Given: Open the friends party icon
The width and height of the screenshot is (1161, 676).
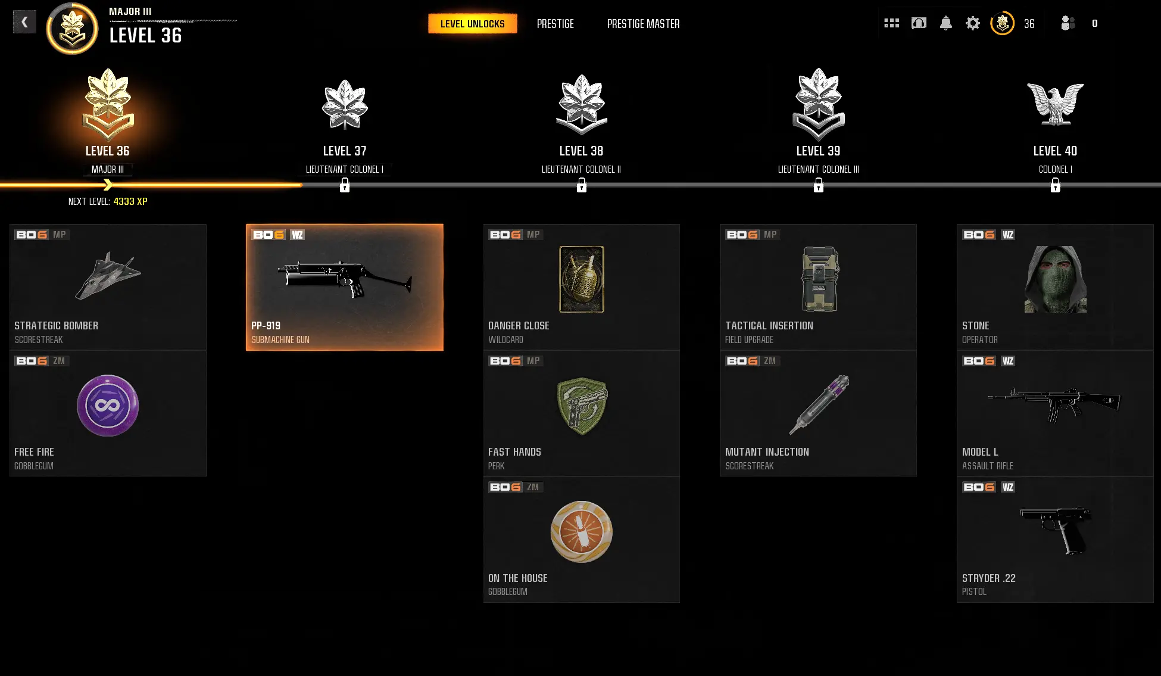Looking at the screenshot, I should [1068, 23].
